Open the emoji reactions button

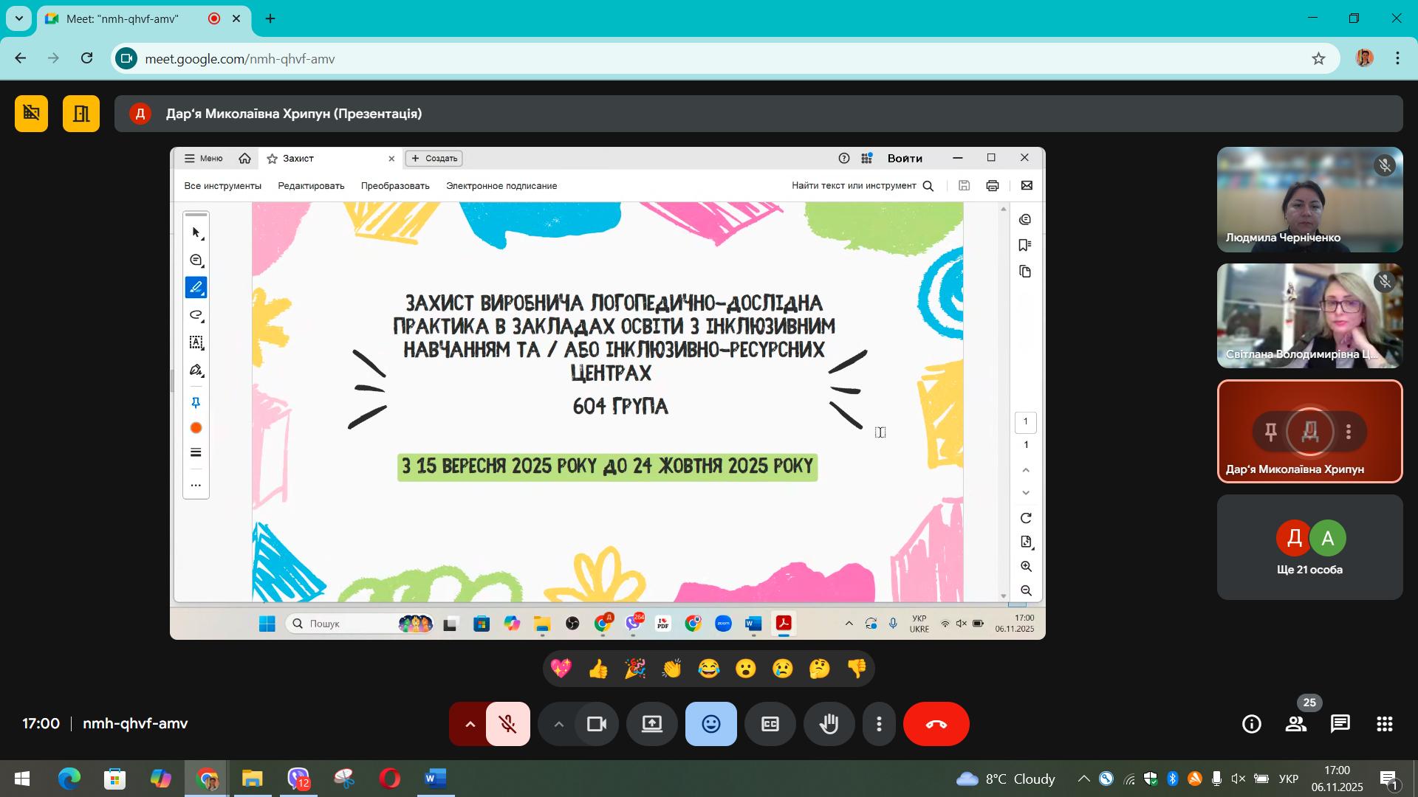tap(710, 724)
